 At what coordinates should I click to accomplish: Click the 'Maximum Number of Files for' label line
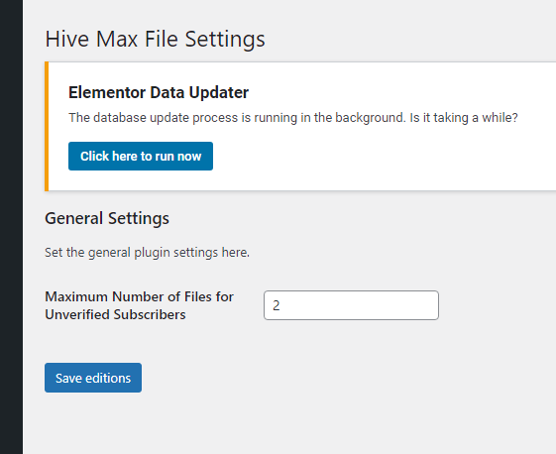tap(139, 296)
